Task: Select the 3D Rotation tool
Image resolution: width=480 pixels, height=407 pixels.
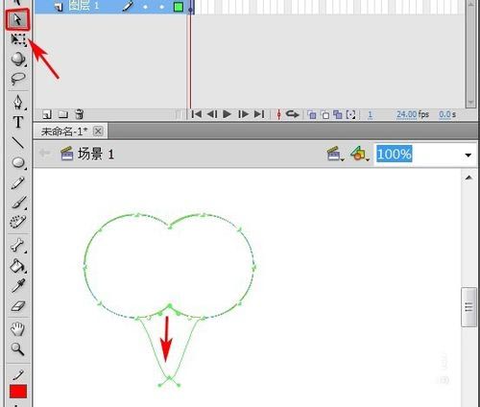Action: (x=18, y=59)
